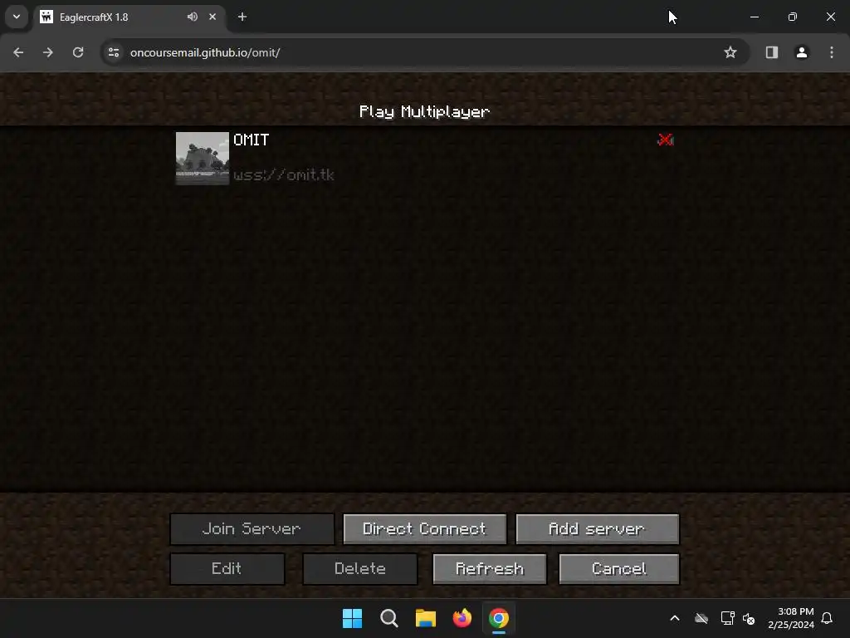Click the wss://omit.tk server address
Image resolution: width=850 pixels, height=638 pixels.
coord(284,174)
